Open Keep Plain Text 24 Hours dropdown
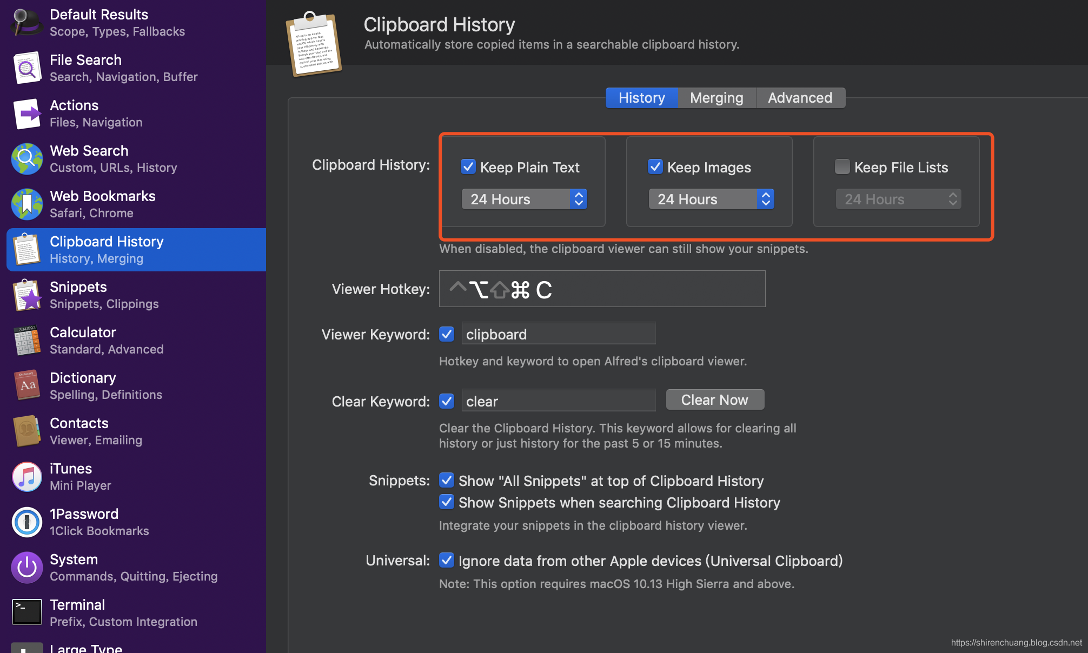The width and height of the screenshot is (1088, 653). tap(524, 199)
